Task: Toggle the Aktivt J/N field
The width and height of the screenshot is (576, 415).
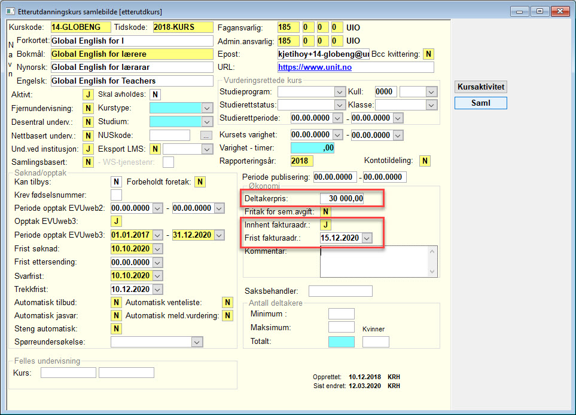Action: point(88,94)
